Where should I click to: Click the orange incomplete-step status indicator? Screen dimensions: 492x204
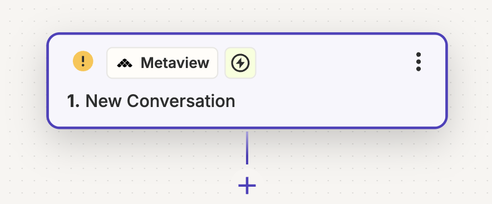(83, 61)
